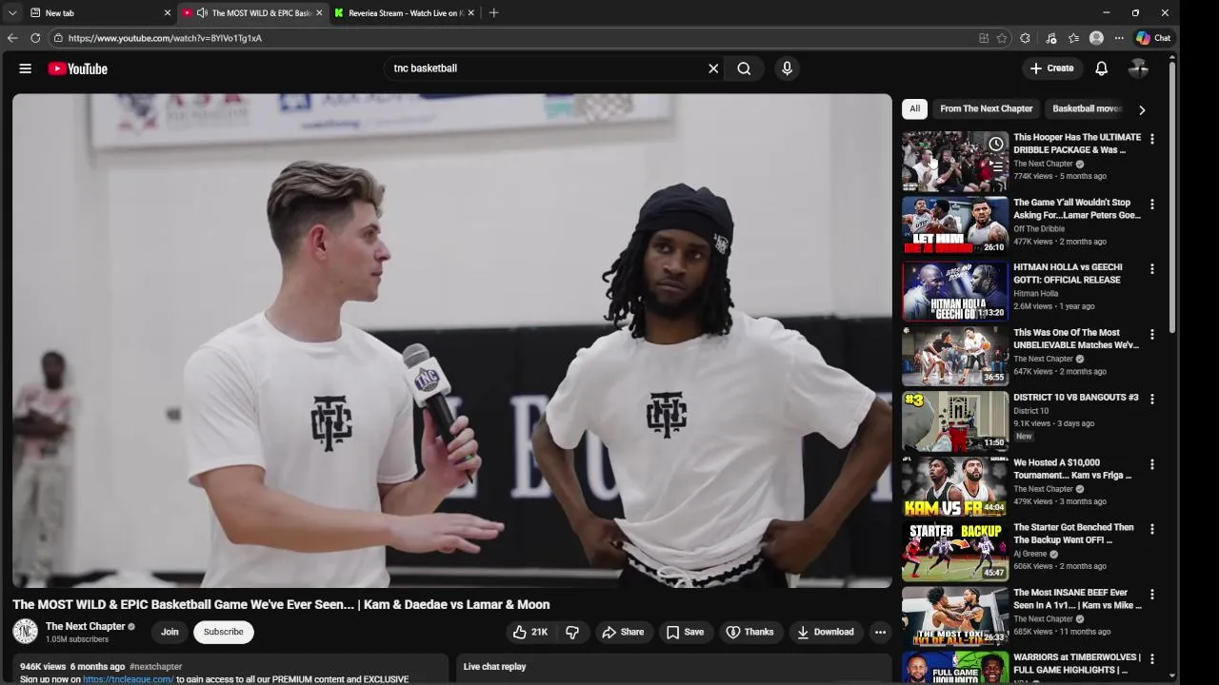The width and height of the screenshot is (1219, 685).
Task: Open more actions ellipsis below video
Action: pos(880,632)
